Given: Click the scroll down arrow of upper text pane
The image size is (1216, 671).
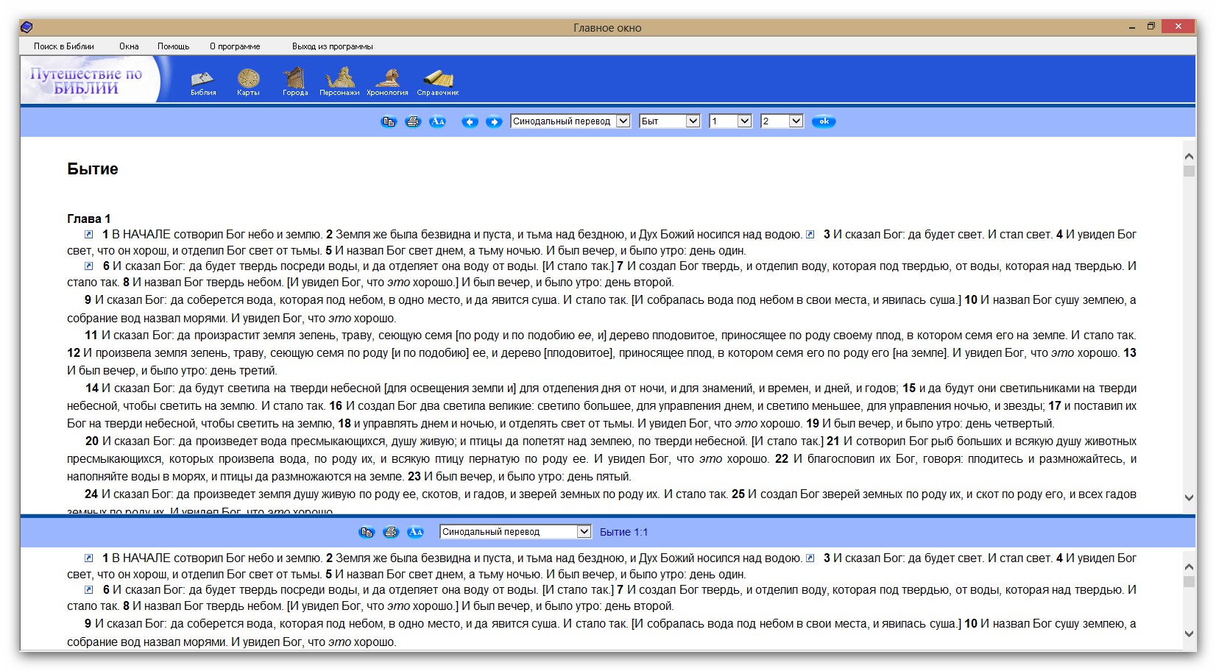Looking at the screenshot, I should (1189, 498).
